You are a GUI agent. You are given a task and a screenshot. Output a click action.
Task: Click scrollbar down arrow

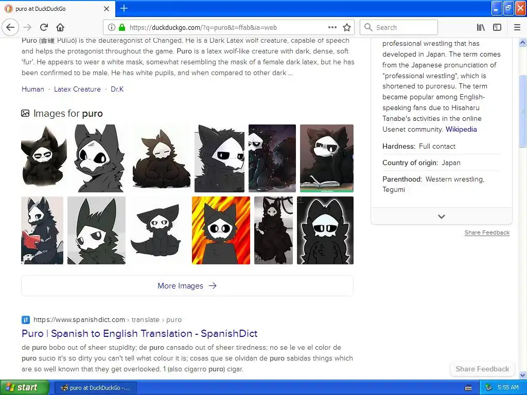(523, 375)
